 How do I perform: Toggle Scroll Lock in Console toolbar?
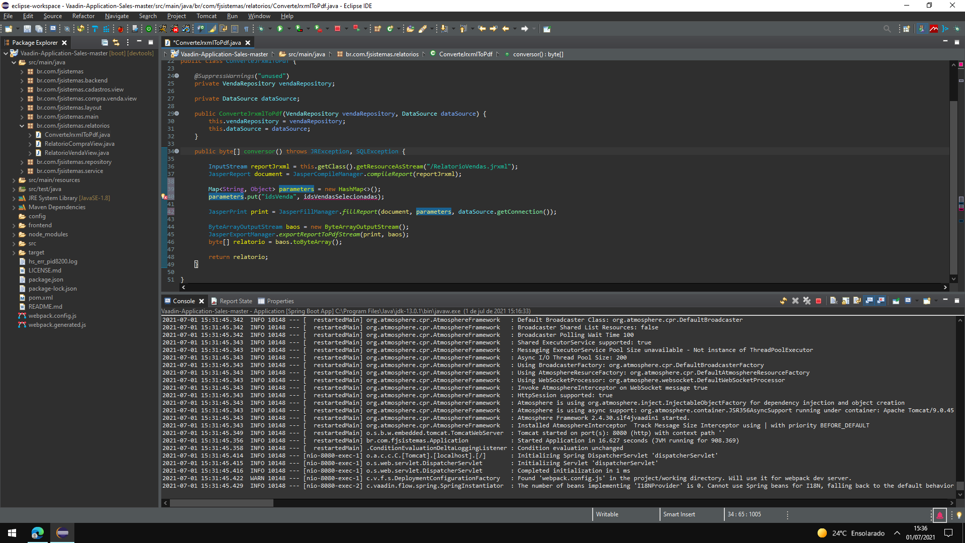coord(846,301)
